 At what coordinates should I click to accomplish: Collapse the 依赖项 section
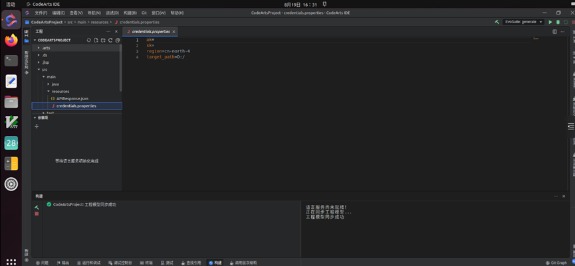coord(35,118)
